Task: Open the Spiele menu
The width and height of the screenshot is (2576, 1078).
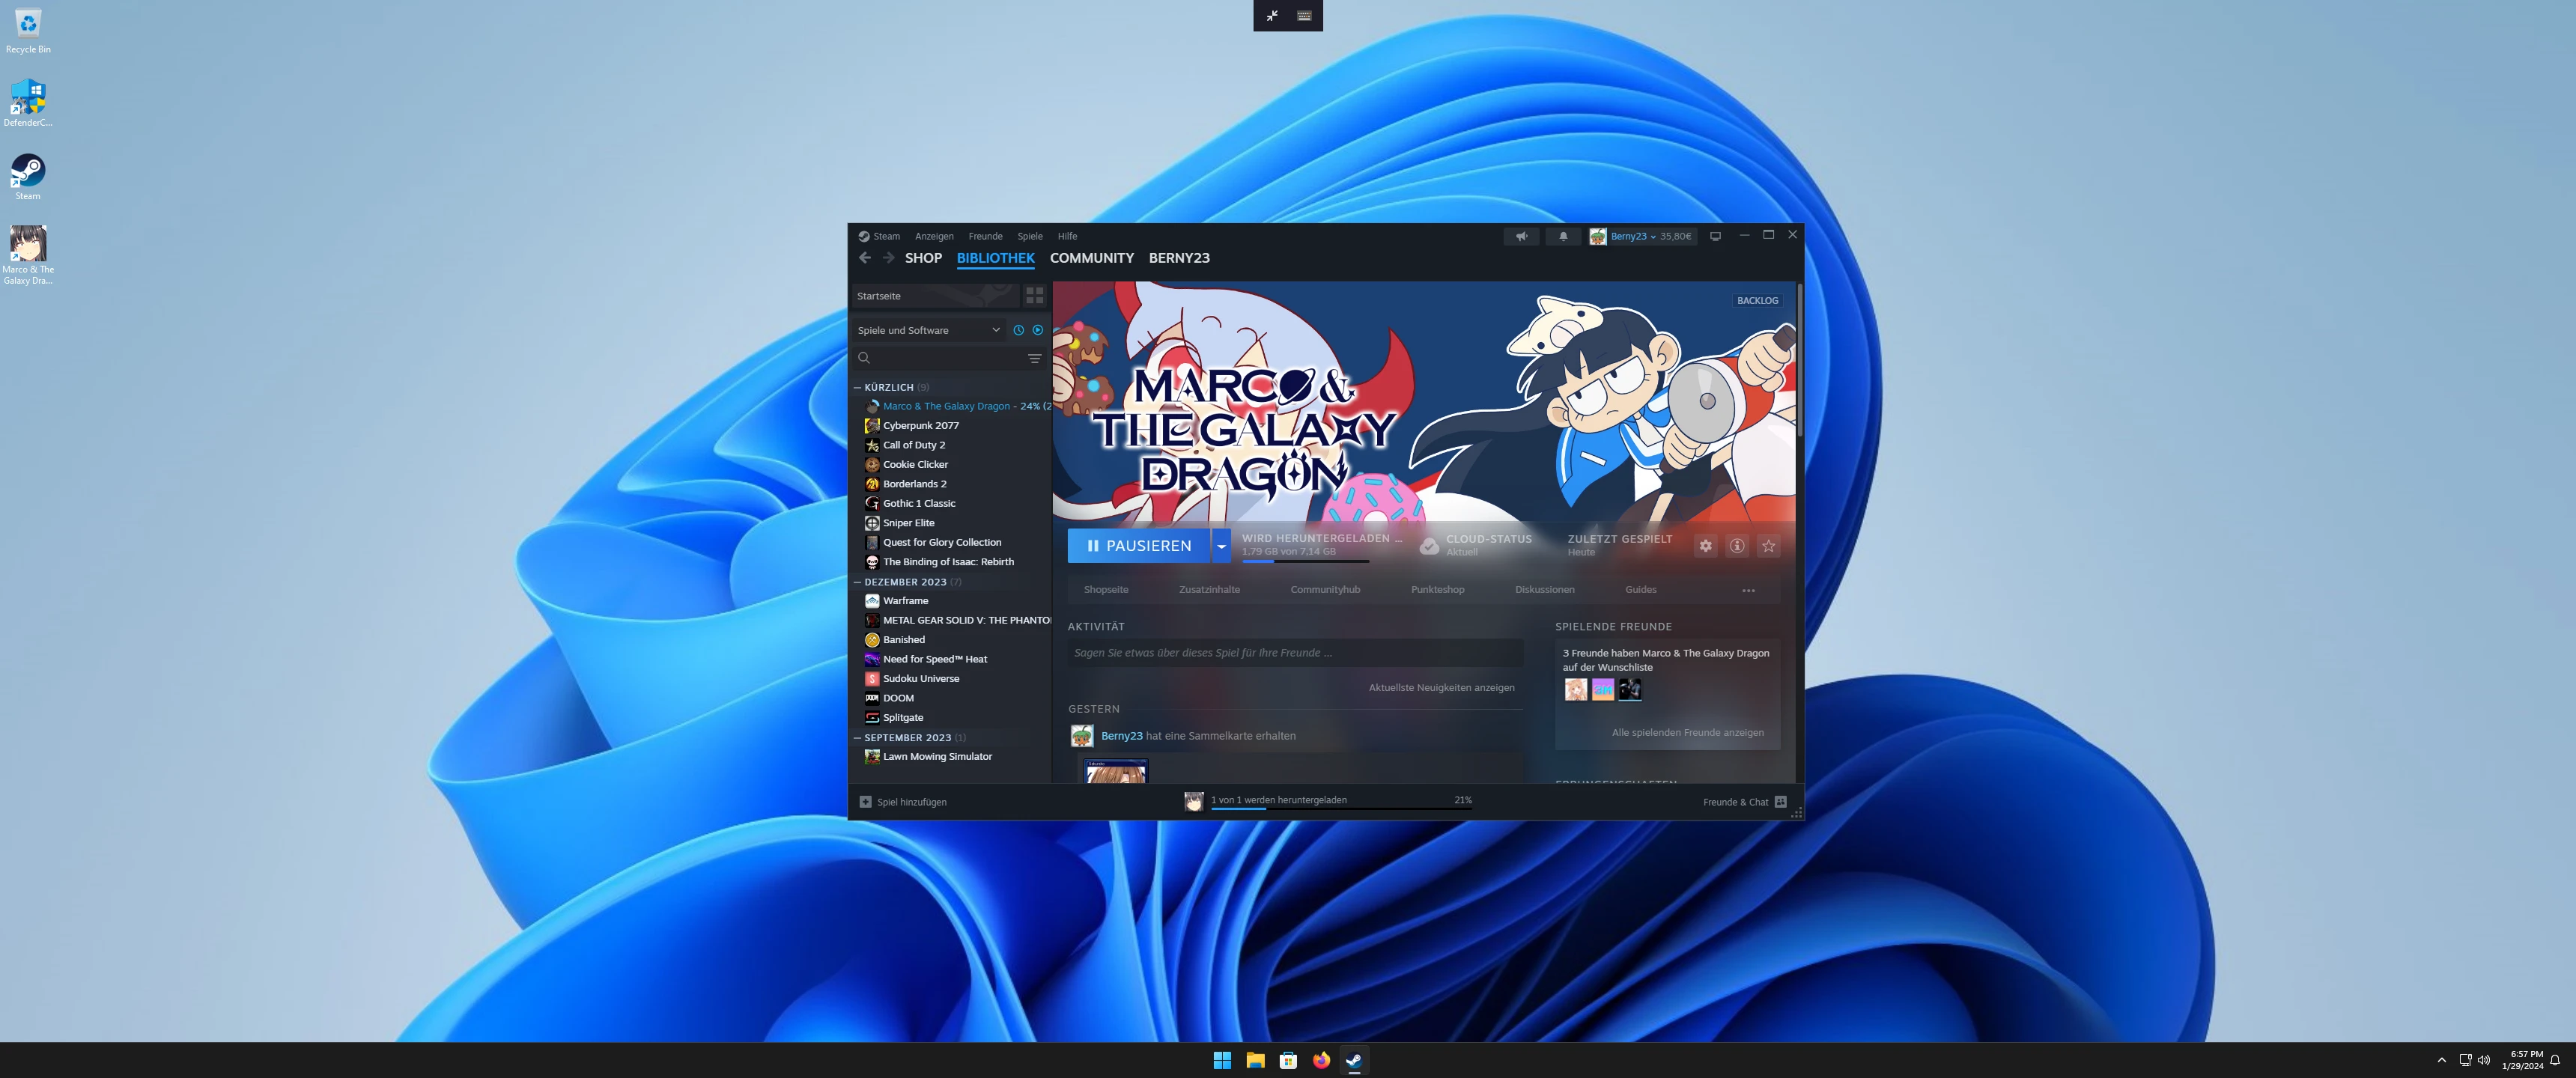Action: pos(1030,236)
